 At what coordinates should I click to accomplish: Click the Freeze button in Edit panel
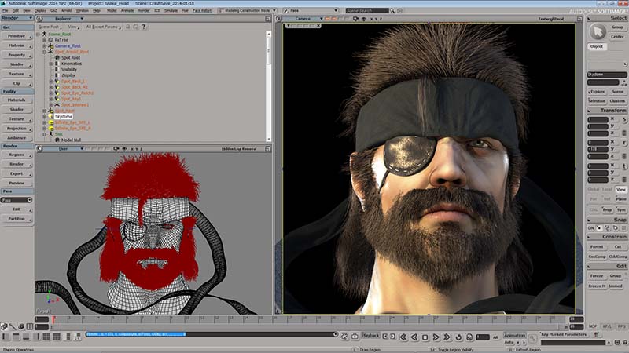click(597, 276)
